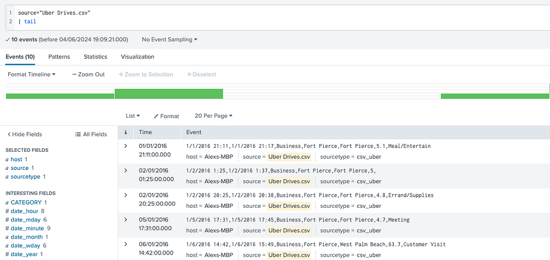Click Zoom Out on the timeline

[x=89, y=74]
